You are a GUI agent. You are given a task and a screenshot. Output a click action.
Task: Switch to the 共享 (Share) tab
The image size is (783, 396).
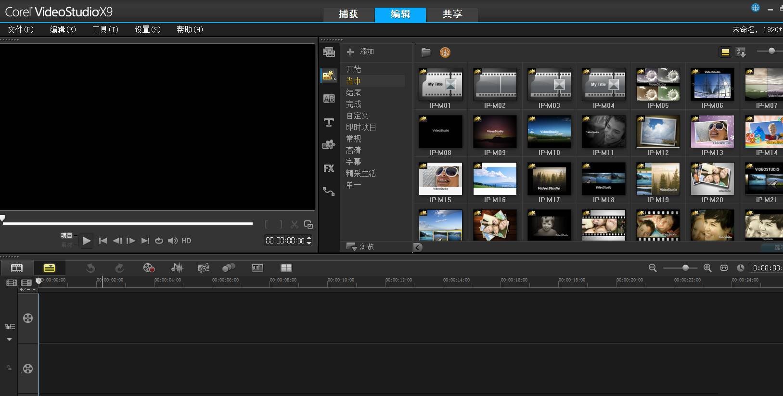click(452, 14)
